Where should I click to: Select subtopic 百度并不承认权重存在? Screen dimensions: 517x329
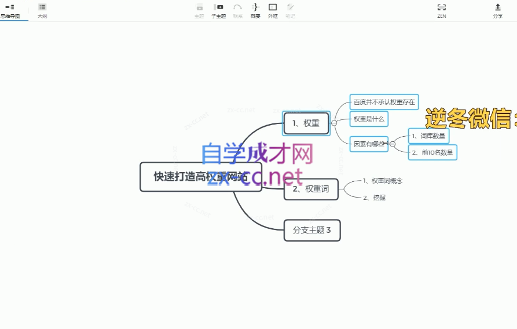[x=384, y=102]
